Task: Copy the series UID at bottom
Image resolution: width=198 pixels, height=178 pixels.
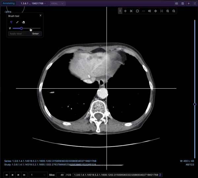Action: click(161, 175)
